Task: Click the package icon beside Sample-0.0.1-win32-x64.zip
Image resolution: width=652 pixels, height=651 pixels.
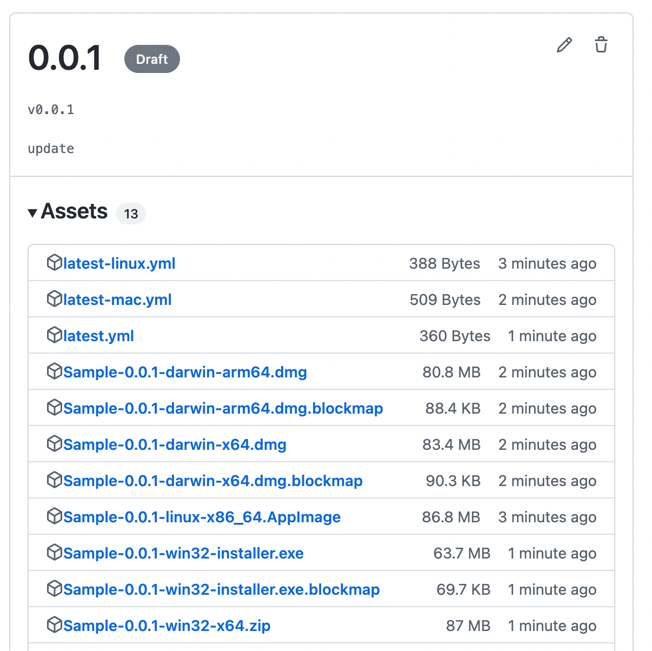Action: click(x=55, y=625)
